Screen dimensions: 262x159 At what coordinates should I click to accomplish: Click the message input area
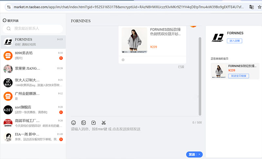click(x=136, y=138)
